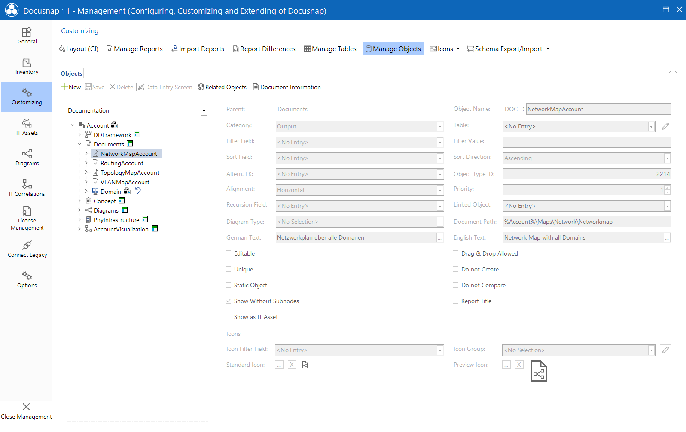The image size is (686, 432).
Task: Create a New object
Action: tap(71, 87)
